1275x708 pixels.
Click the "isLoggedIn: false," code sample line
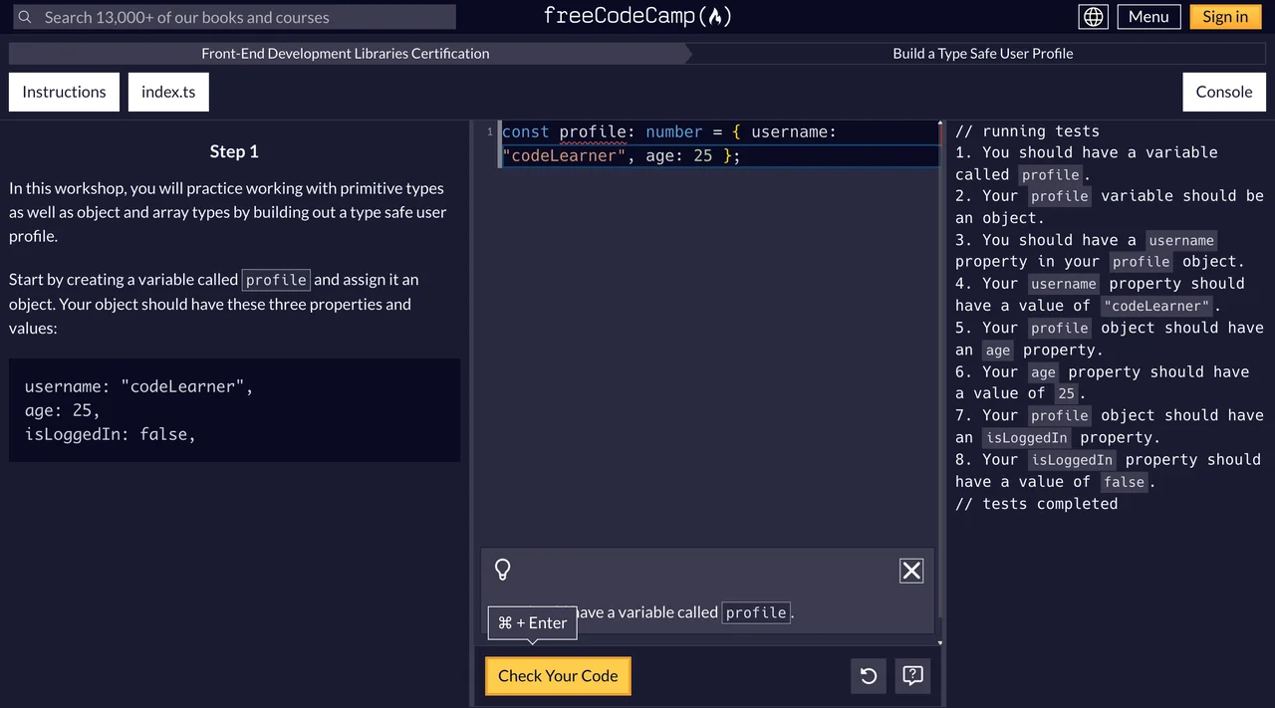click(x=110, y=434)
